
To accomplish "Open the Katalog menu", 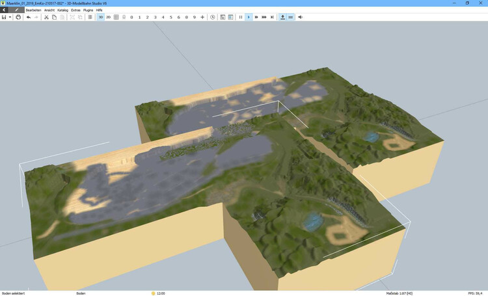I will click(x=62, y=10).
